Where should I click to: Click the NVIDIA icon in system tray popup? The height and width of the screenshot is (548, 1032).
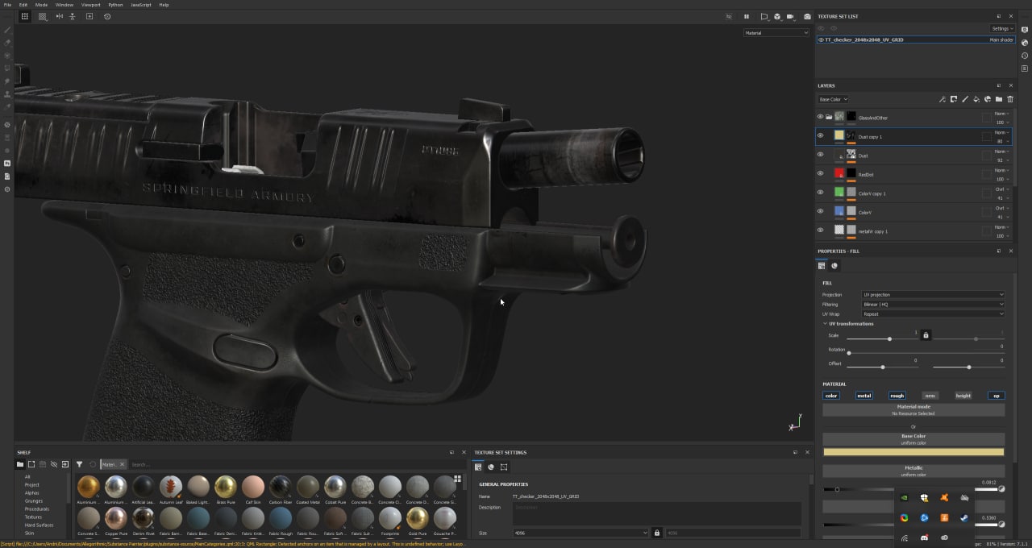[x=905, y=497]
